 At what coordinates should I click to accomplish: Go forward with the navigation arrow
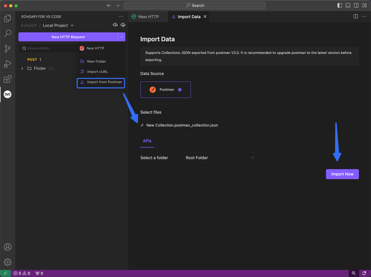pyautogui.click(x=117, y=6)
